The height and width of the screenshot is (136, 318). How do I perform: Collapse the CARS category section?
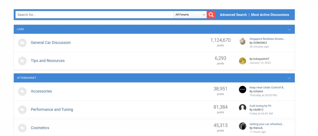coord(289,30)
